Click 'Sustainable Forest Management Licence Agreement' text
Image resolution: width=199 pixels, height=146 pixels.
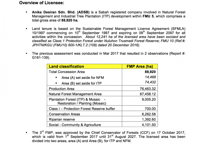click(126, 29)
